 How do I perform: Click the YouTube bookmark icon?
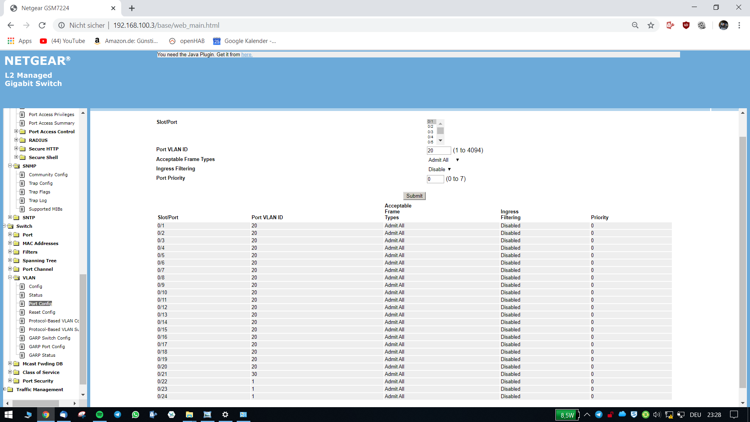pos(43,41)
